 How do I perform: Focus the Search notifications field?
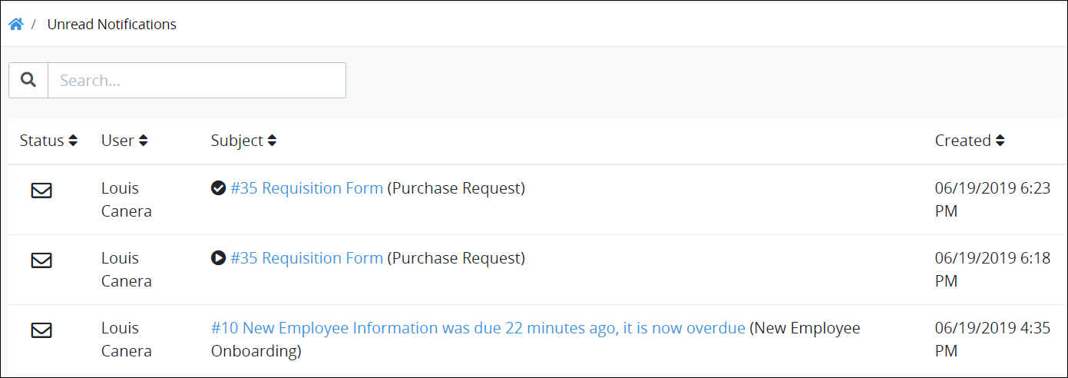coord(197,80)
